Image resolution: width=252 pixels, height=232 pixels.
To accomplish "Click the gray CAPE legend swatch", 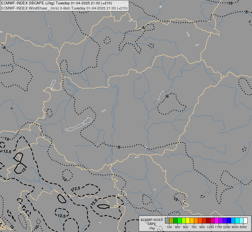I will (x=167, y=220).
